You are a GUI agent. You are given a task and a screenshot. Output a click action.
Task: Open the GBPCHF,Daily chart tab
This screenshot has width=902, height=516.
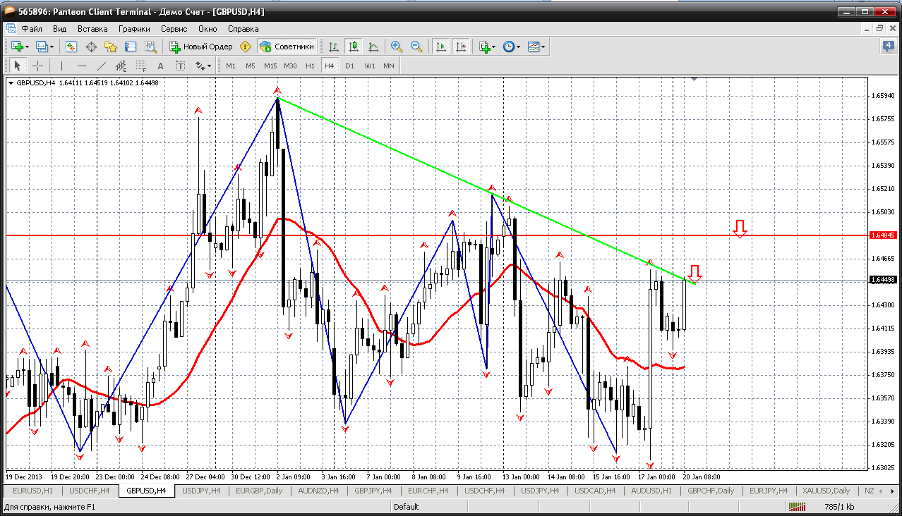point(711,491)
